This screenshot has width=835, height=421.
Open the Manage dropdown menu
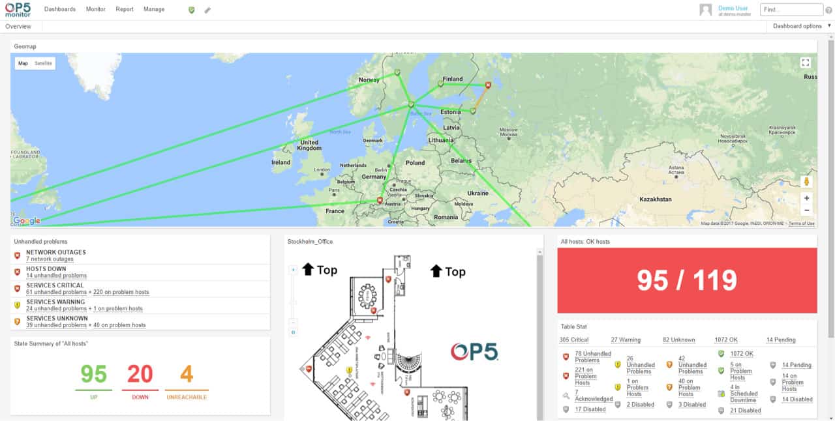pos(155,9)
